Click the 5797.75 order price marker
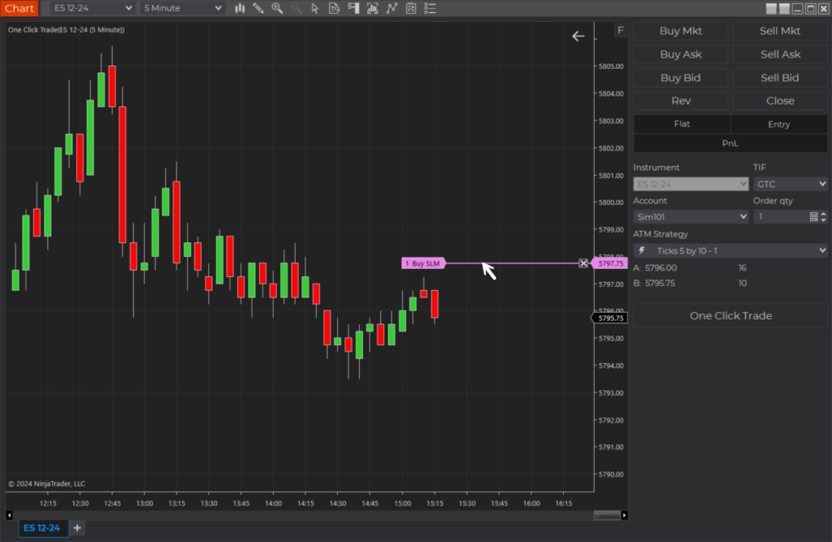The image size is (832, 542). point(609,263)
